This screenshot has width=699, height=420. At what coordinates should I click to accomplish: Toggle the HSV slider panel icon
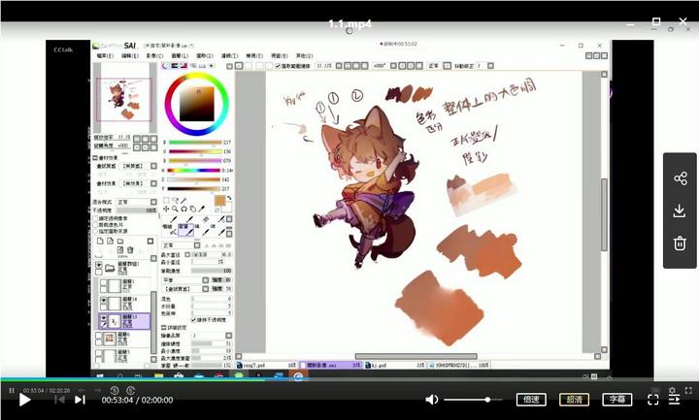[184, 65]
